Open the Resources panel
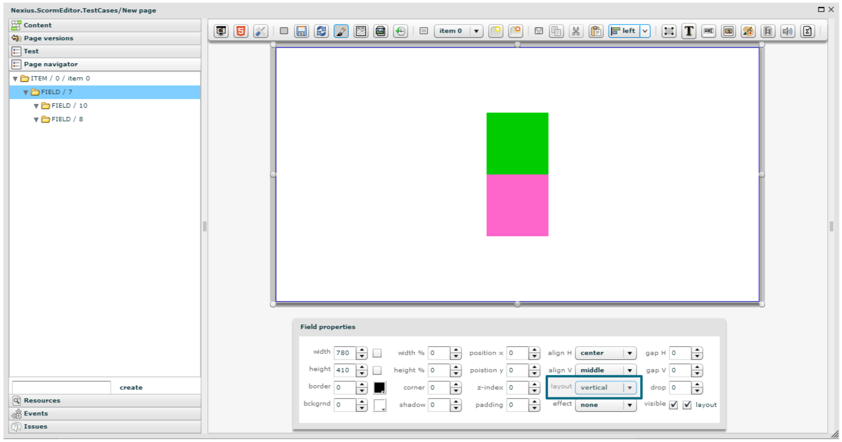This screenshot has width=842, height=442. 42,401
